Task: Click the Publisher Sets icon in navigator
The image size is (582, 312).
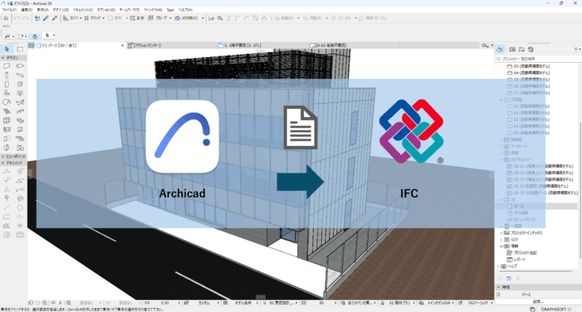Action: [531, 49]
